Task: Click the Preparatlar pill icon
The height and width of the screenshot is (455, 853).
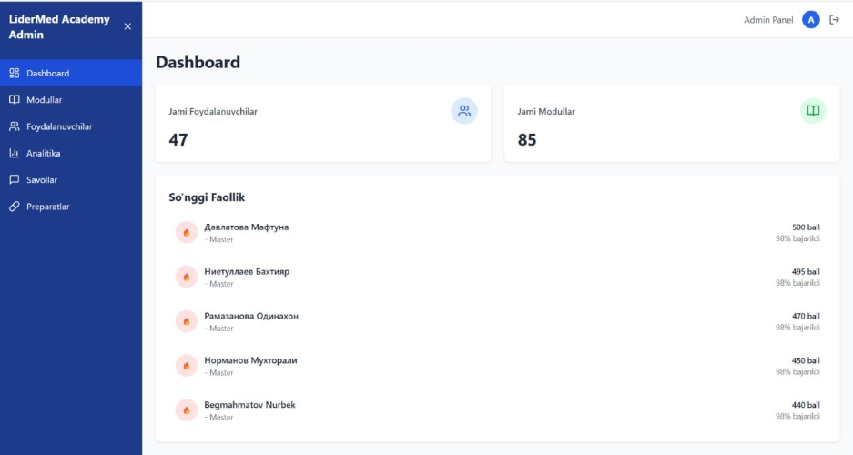Action: point(15,206)
